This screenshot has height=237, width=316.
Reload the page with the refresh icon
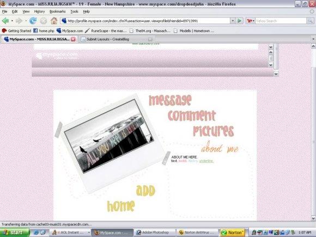point(33,21)
